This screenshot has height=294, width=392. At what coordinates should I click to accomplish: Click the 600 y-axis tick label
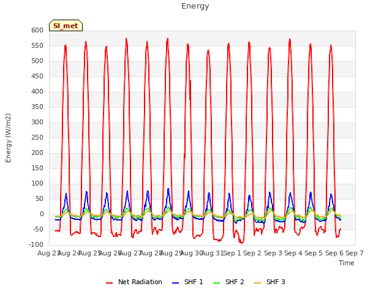coord(37,30)
